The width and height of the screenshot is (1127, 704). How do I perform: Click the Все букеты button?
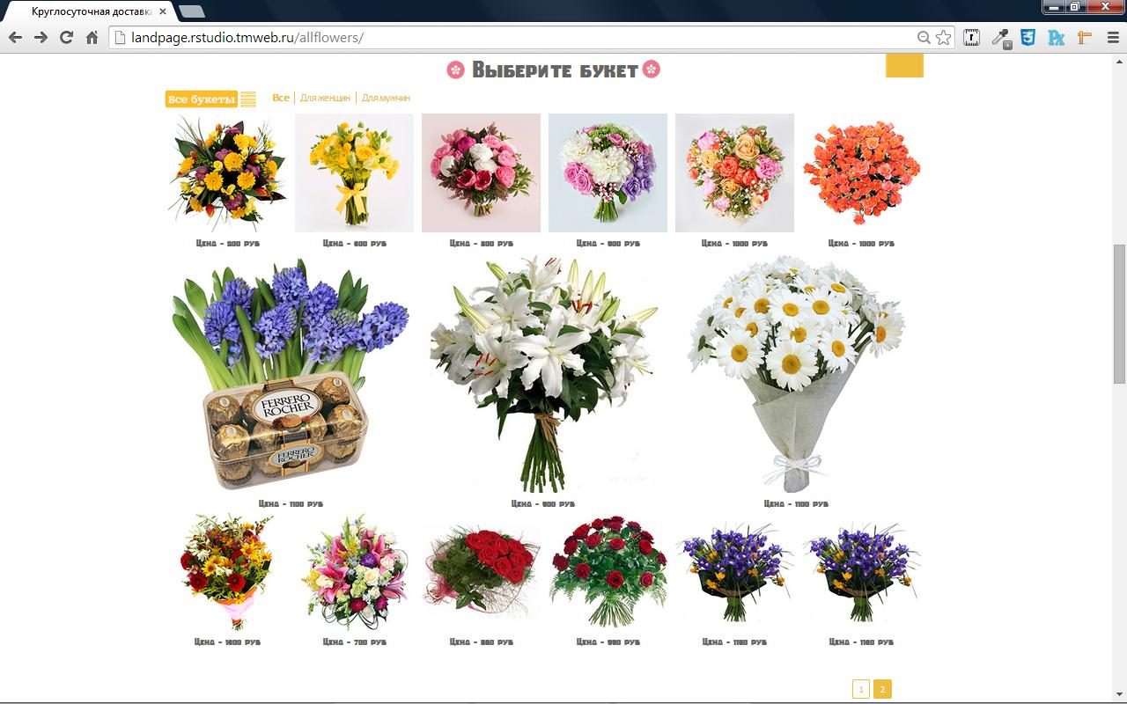click(x=202, y=99)
